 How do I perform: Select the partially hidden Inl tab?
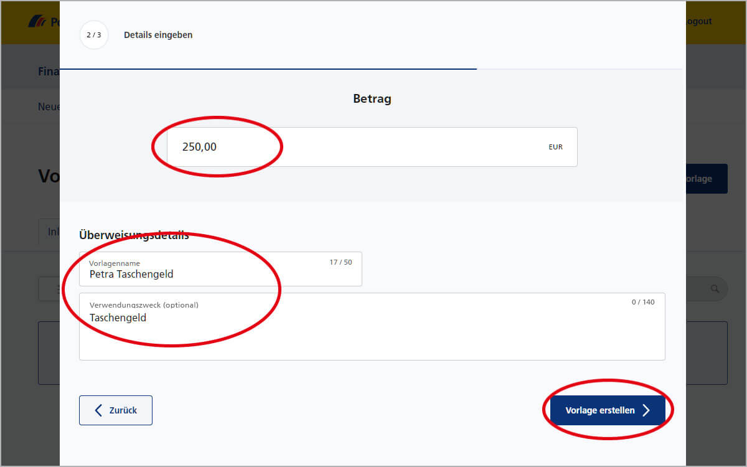(x=49, y=232)
